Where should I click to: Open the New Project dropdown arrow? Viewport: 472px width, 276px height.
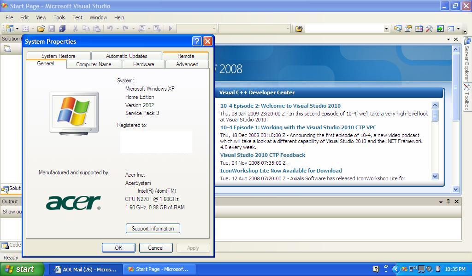(x=17, y=29)
